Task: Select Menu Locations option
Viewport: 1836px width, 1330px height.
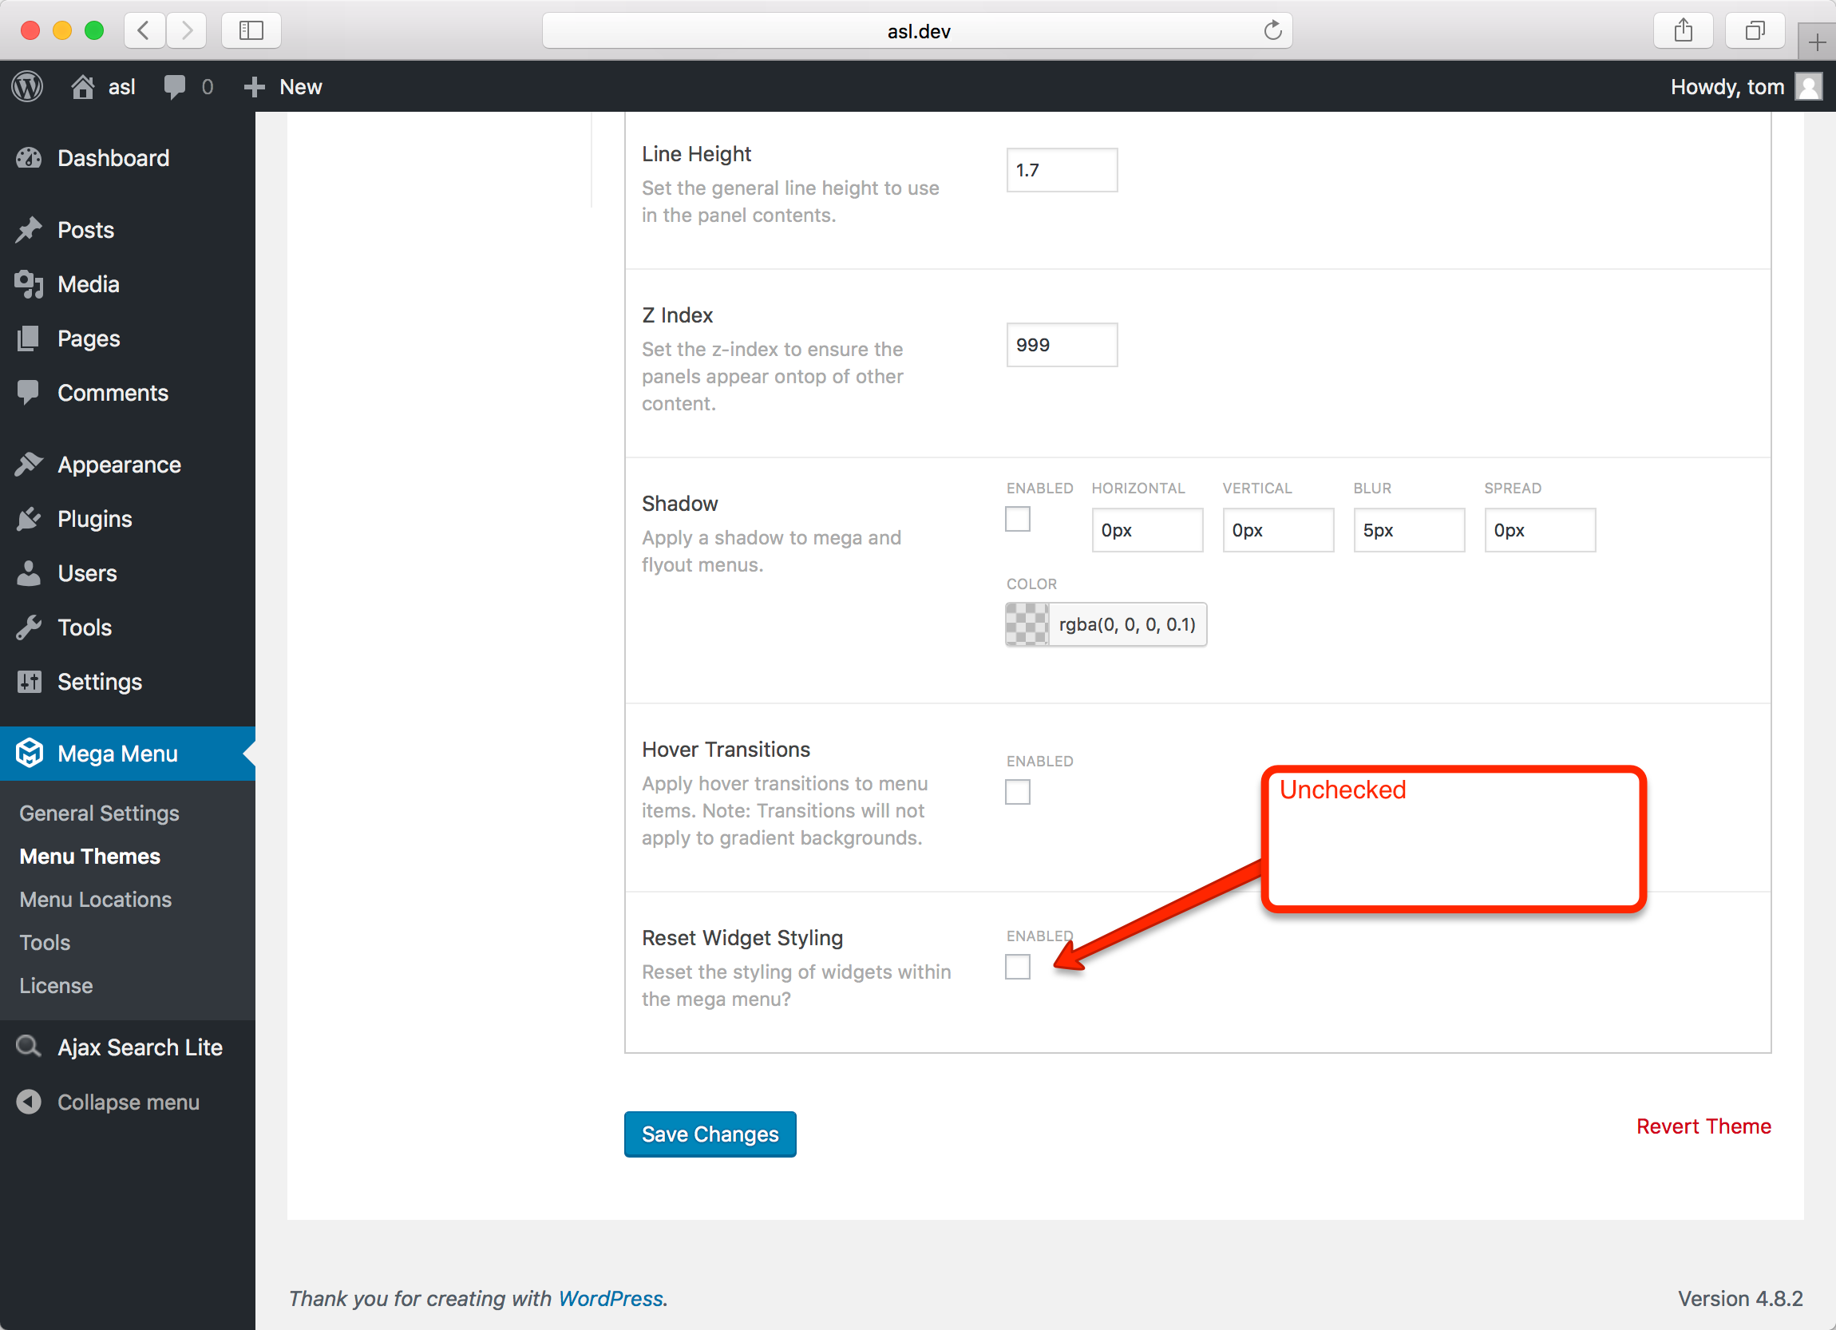Action: [x=97, y=898]
